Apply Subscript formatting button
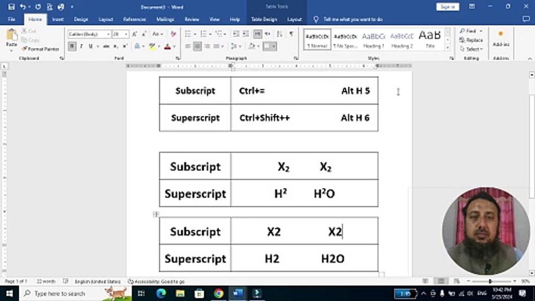 [116, 46]
